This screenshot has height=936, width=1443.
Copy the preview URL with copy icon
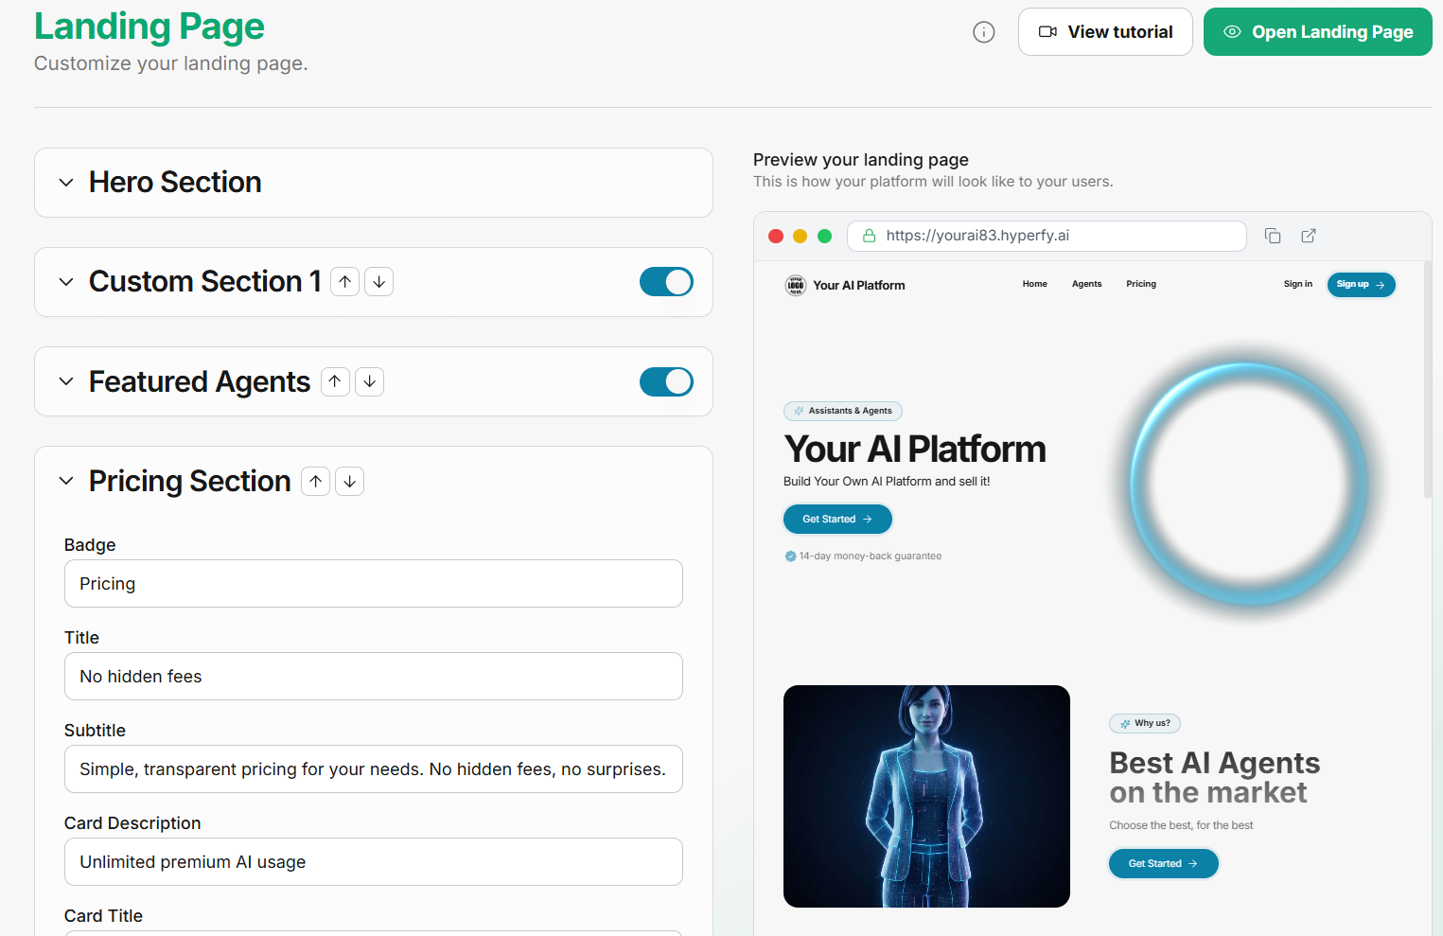[1273, 236]
